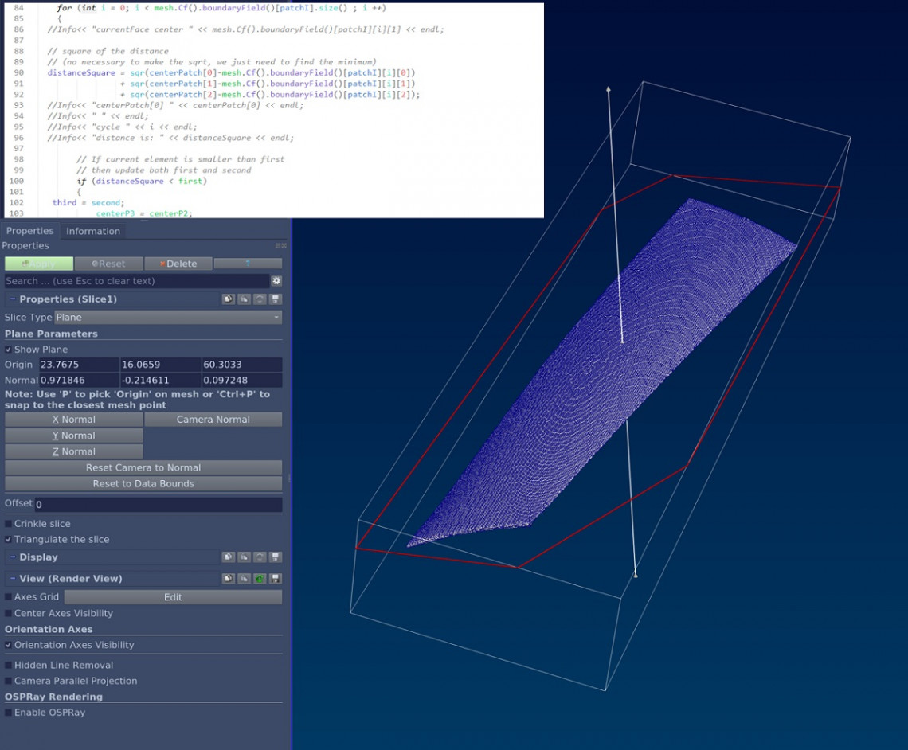Collapse the View (Render View) section

pyautogui.click(x=13, y=579)
